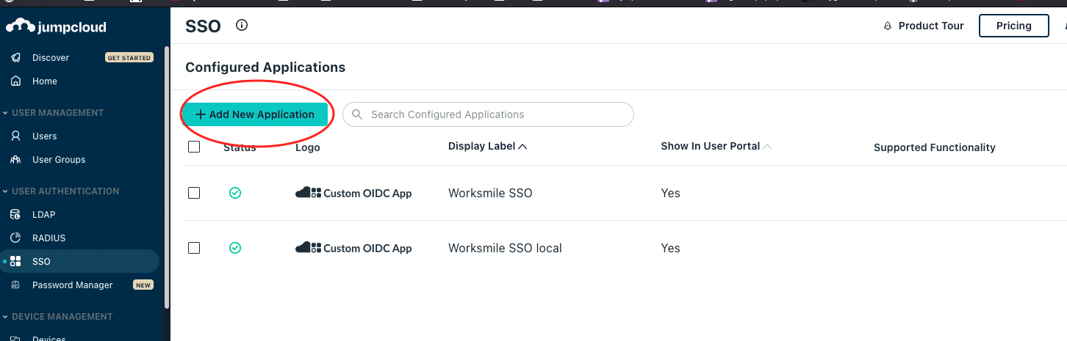Click Yes in the Worksmile SSO row
This screenshot has width=1067, height=341.
[670, 194]
